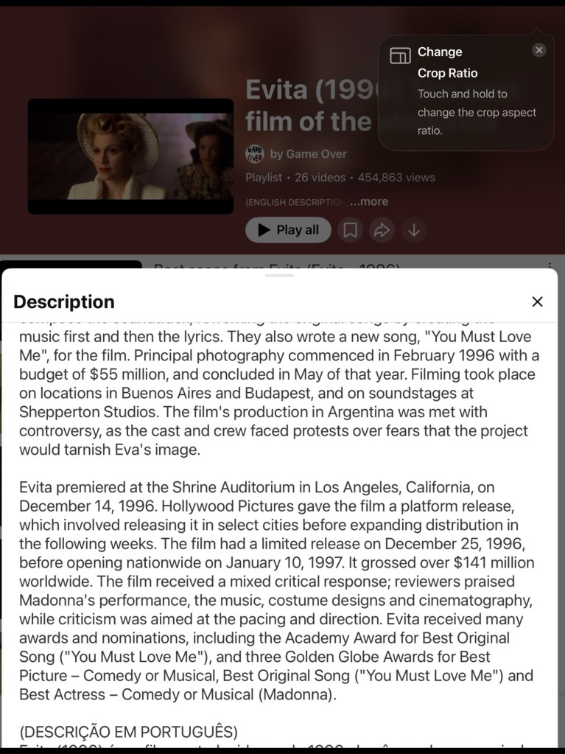Open the 'by Game Over' channel link
The width and height of the screenshot is (565, 754).
click(309, 153)
